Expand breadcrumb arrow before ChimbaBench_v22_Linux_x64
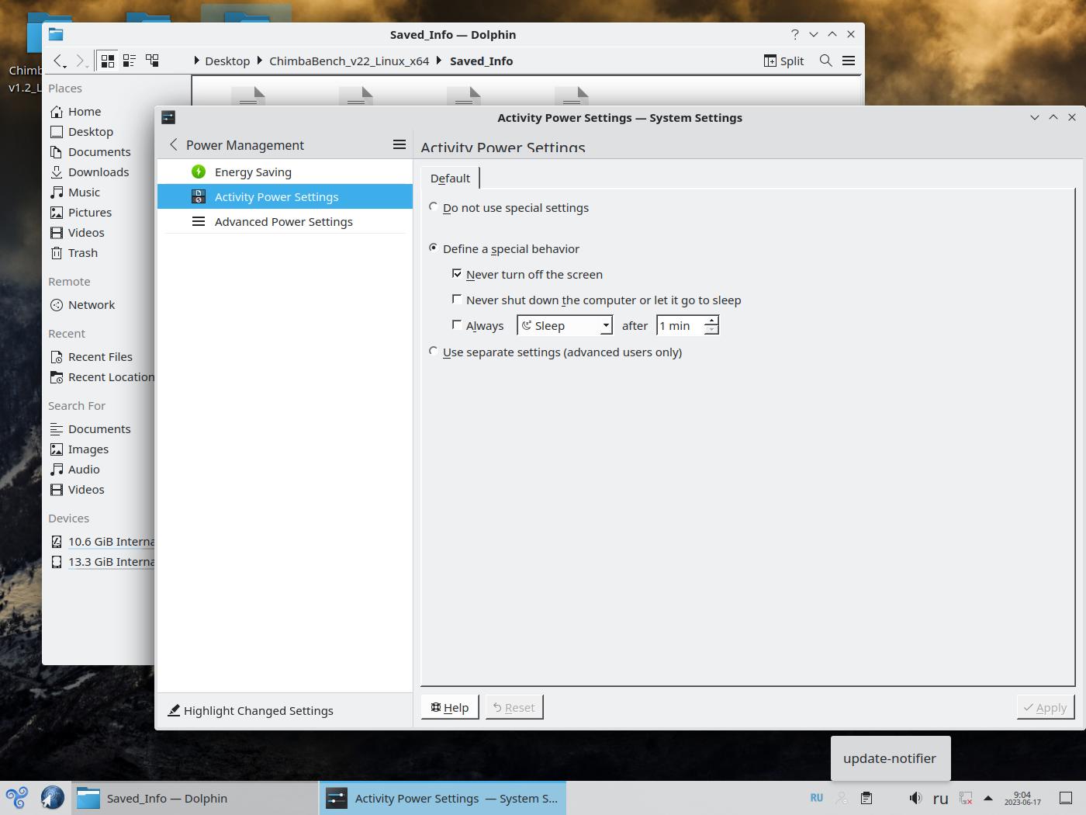1086x815 pixels. [260, 61]
